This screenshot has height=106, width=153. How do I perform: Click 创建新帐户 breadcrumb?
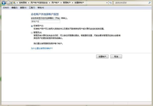click(x=79, y=3)
